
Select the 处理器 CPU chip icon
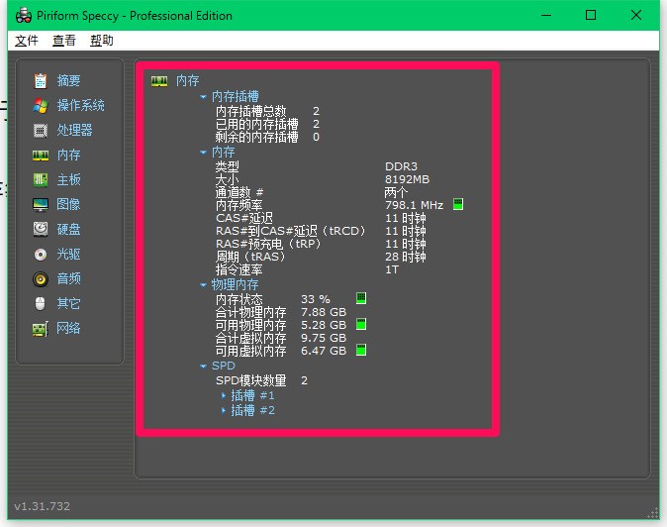tap(41, 130)
